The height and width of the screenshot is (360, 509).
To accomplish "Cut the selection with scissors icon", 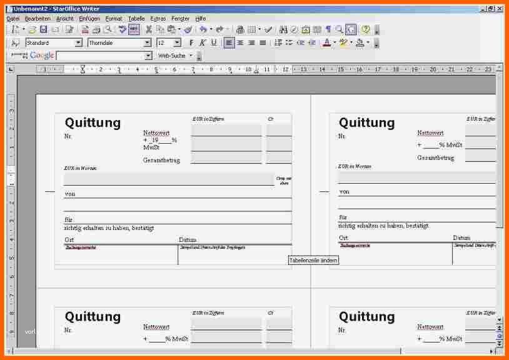I will [x=149, y=29].
